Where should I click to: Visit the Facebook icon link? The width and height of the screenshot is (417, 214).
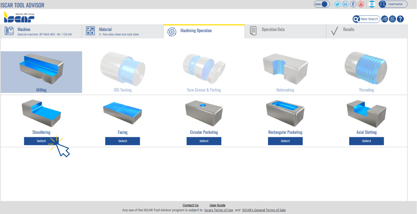click(353, 4)
